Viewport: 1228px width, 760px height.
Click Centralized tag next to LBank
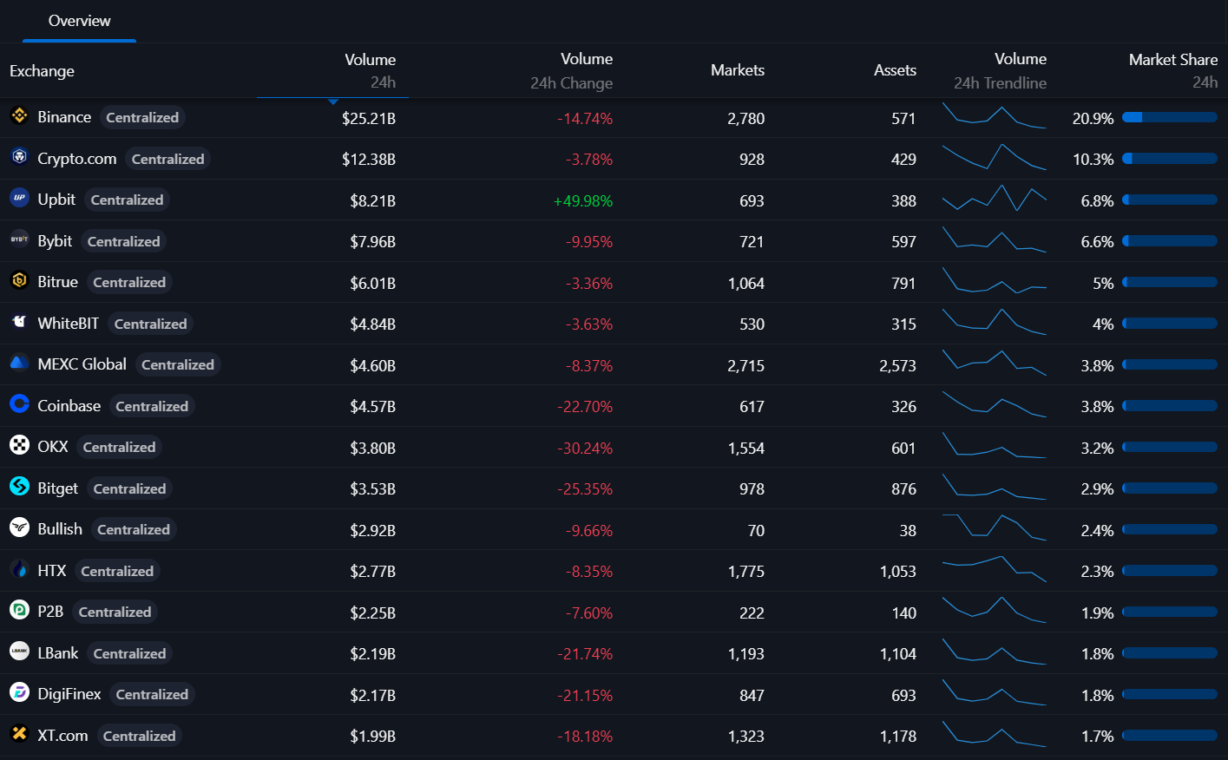(x=129, y=653)
